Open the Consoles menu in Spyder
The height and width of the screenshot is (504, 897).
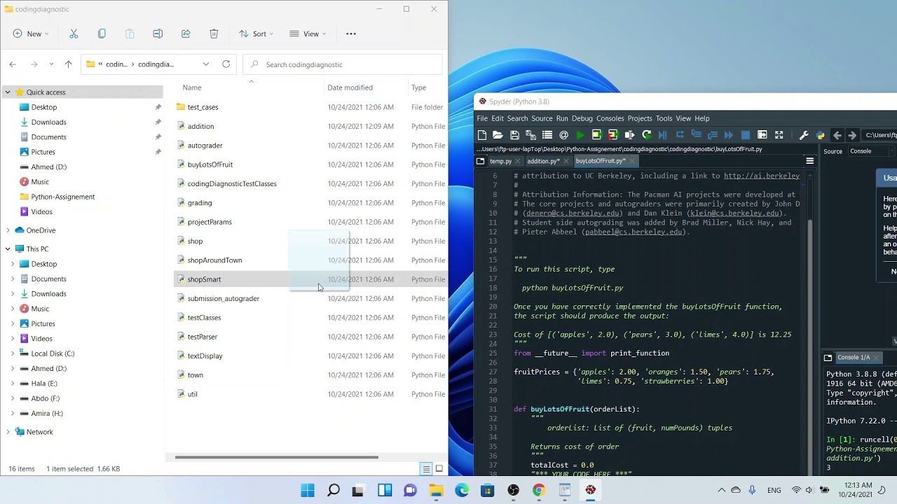[610, 118]
